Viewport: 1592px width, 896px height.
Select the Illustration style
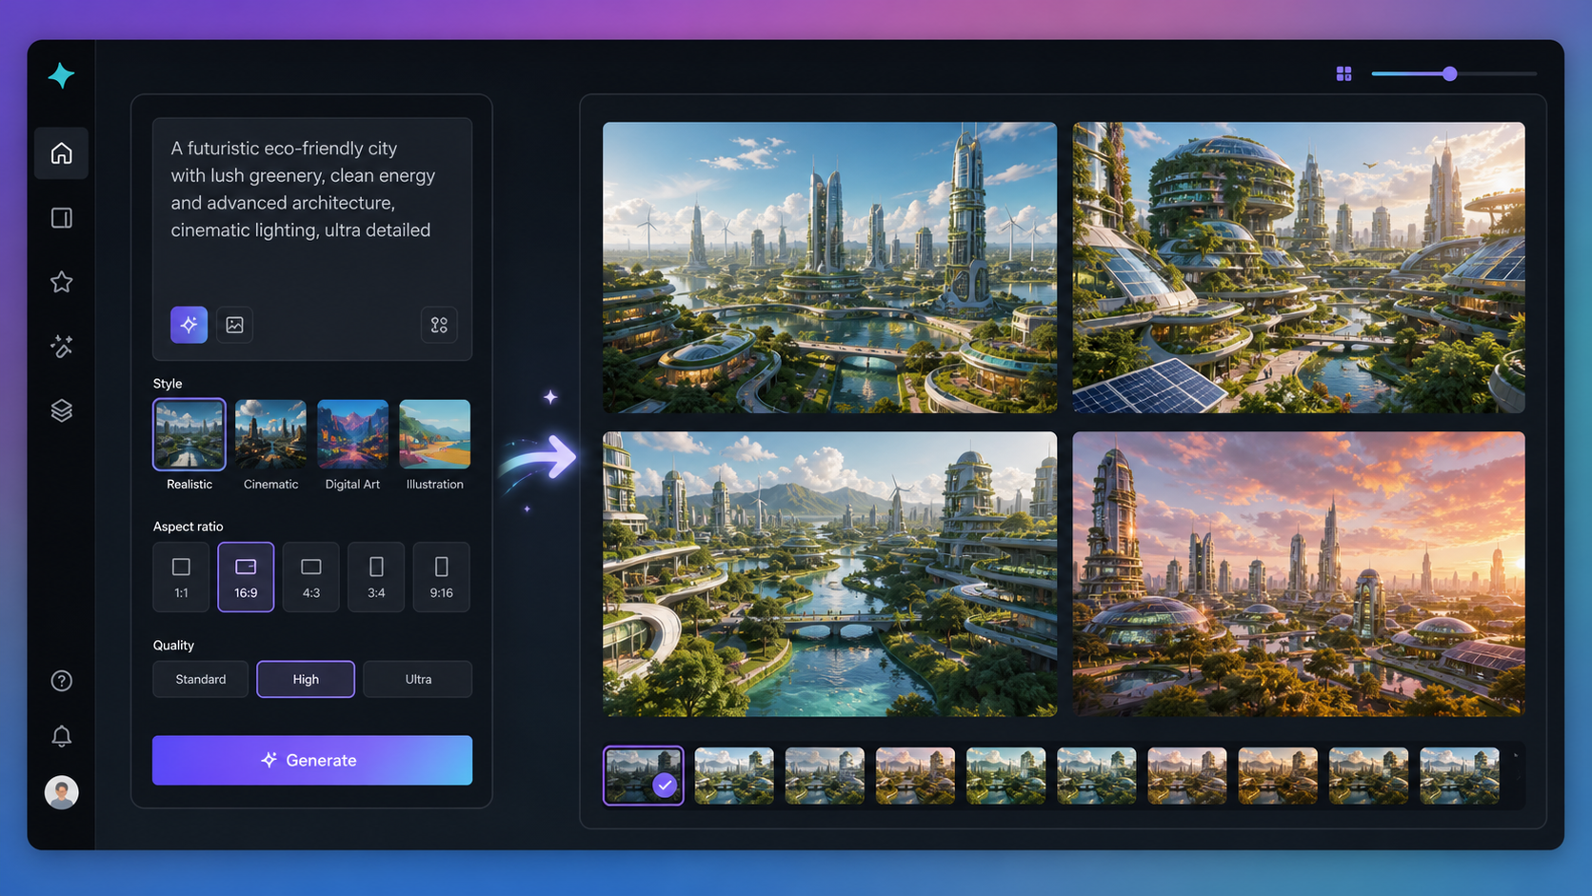point(434,445)
